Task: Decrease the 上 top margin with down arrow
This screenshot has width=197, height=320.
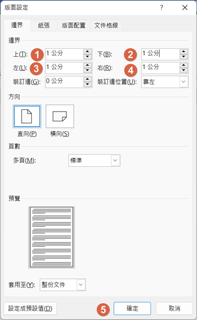Action: pyautogui.click(x=87, y=57)
